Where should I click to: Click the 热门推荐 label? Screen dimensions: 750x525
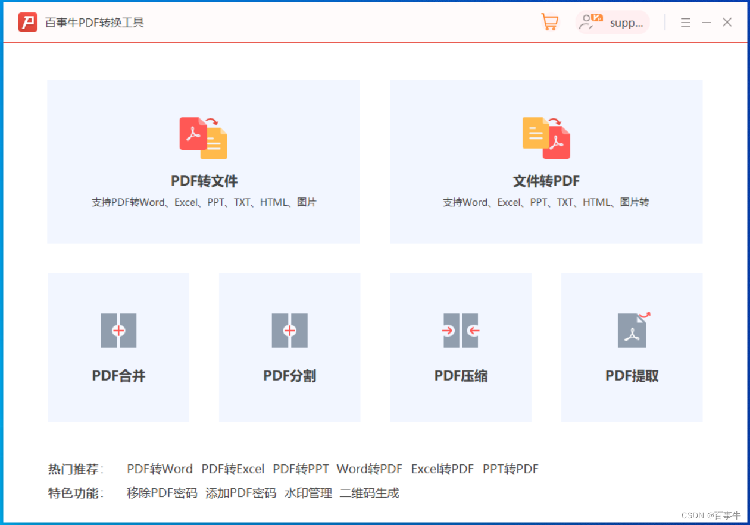point(76,469)
